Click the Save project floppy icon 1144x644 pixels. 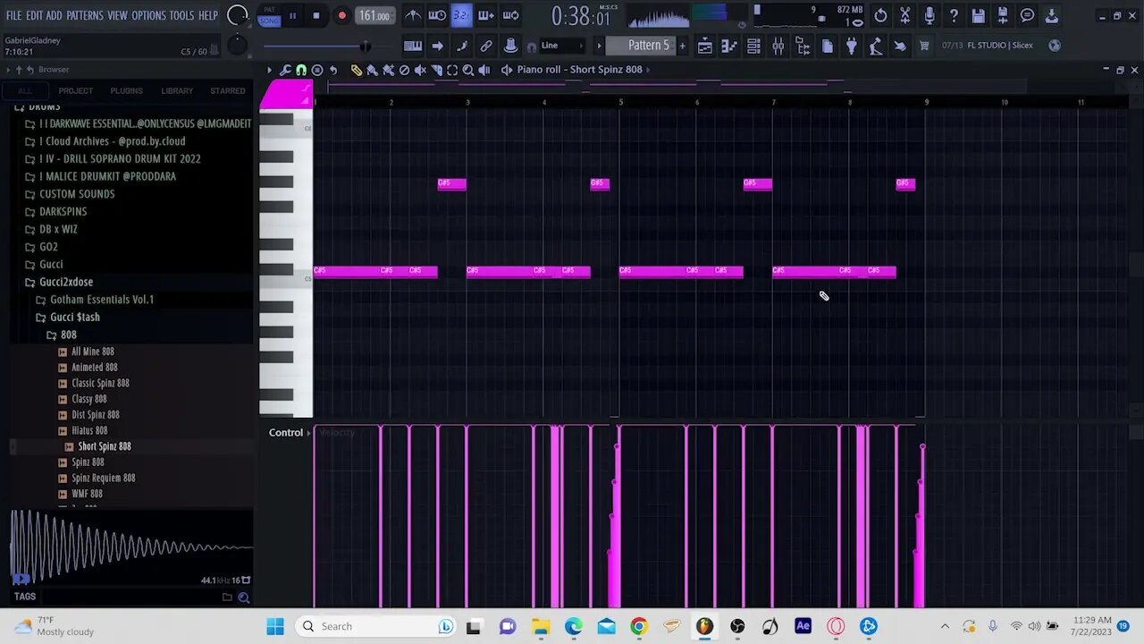tap(978, 16)
